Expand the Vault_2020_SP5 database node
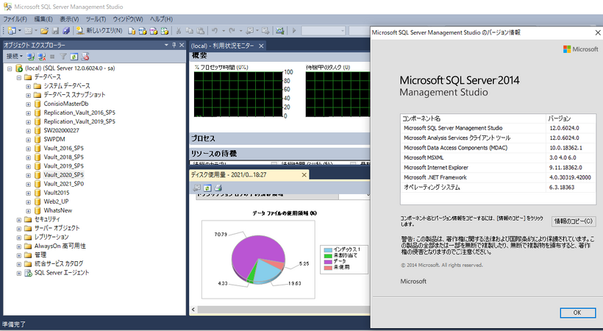Viewport: 603px width, 331px height. tap(28, 175)
